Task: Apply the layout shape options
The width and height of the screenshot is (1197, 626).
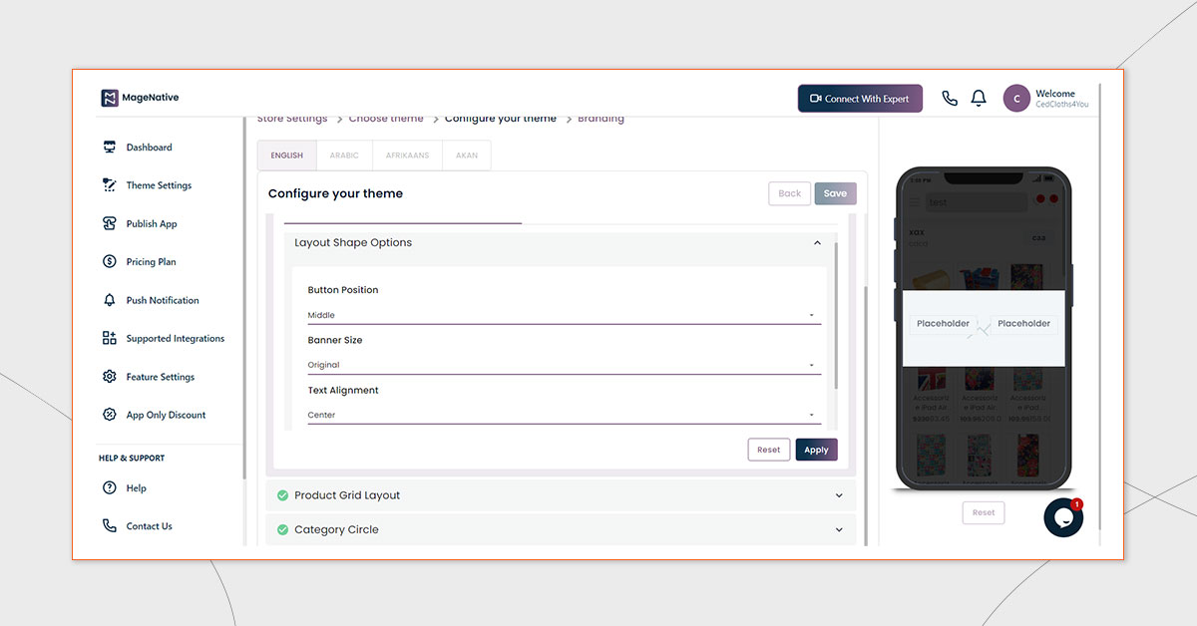Action: coord(816,450)
